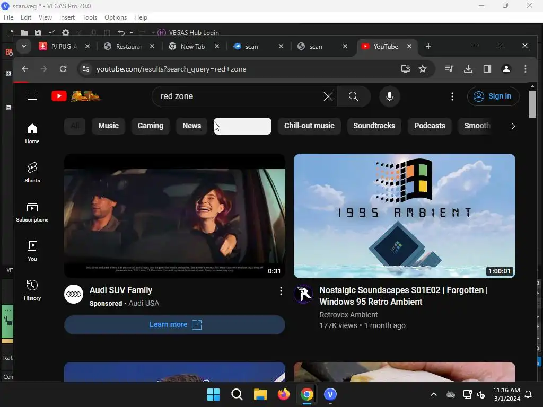Click the Sign in button
Image resolution: width=543 pixels, height=407 pixels.
point(493,96)
